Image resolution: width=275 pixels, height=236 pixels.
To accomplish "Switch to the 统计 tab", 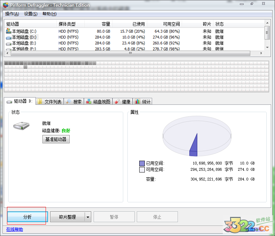I will (x=143, y=101).
